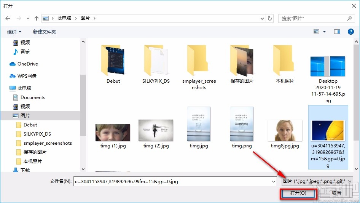Toggle the preview pane
Viewport: 360px width, 203px height.
pyautogui.click(x=337, y=32)
